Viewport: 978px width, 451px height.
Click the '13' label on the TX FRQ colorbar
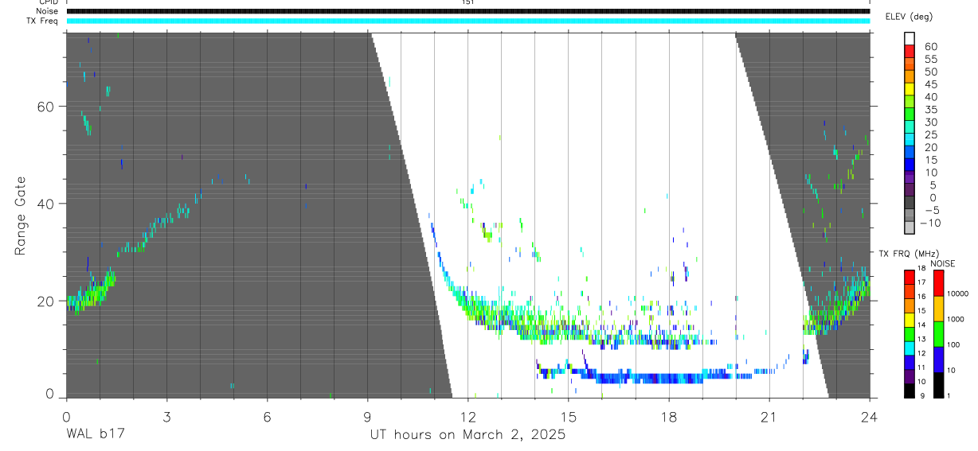tap(921, 339)
